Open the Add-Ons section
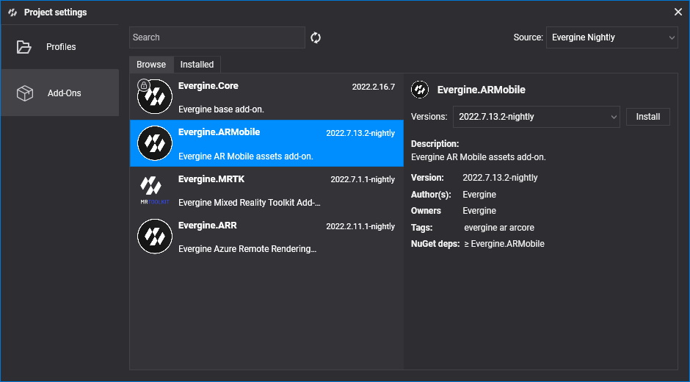Screen dimensions: 690x382 click(59, 93)
